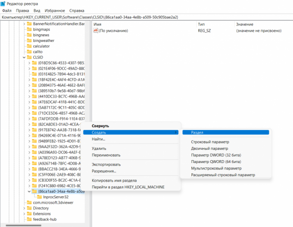Click the feedback-hub folder icon
The image size is (293, 227).
point(29,219)
